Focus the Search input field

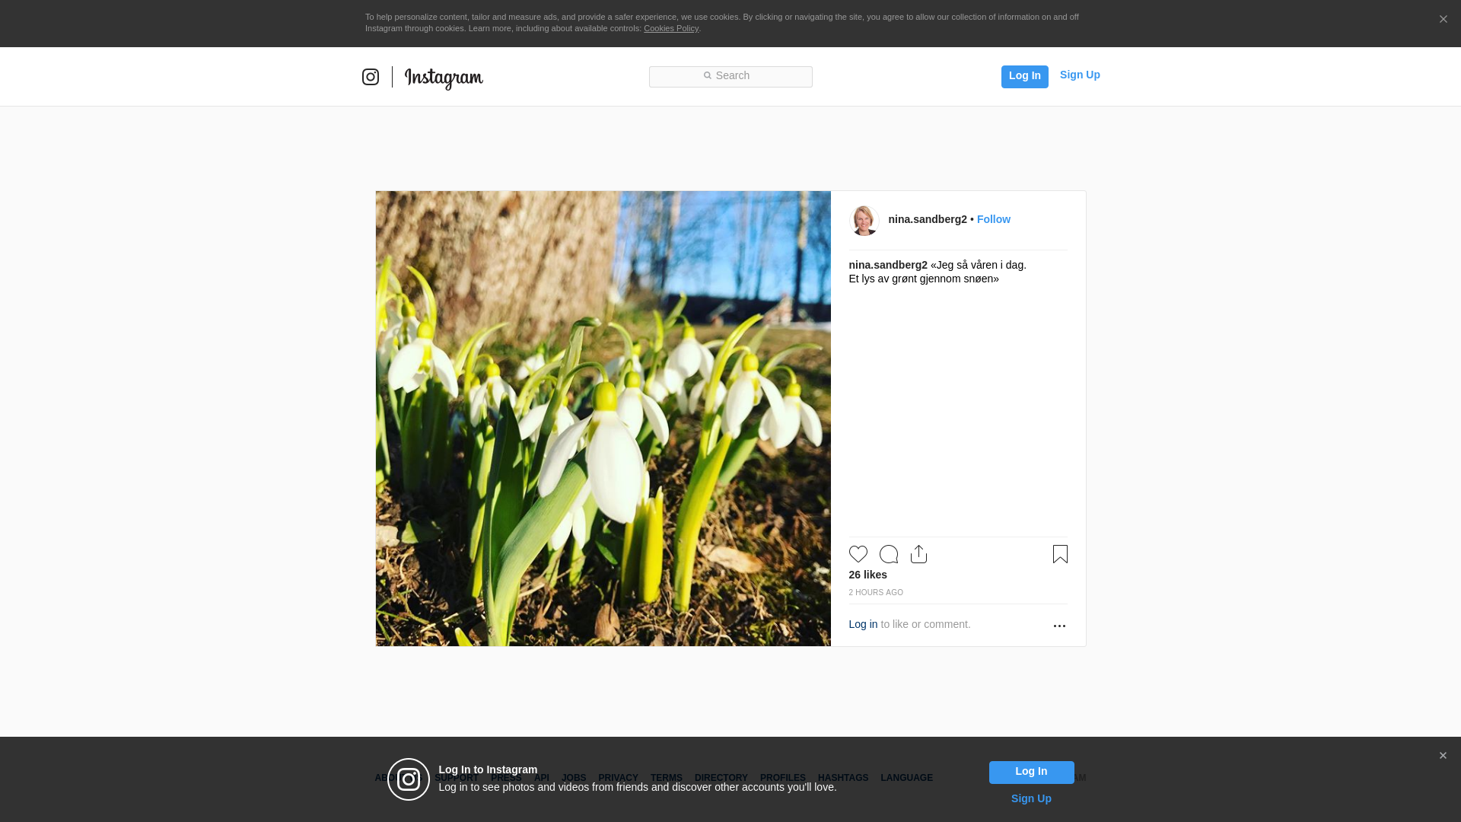pos(730,76)
